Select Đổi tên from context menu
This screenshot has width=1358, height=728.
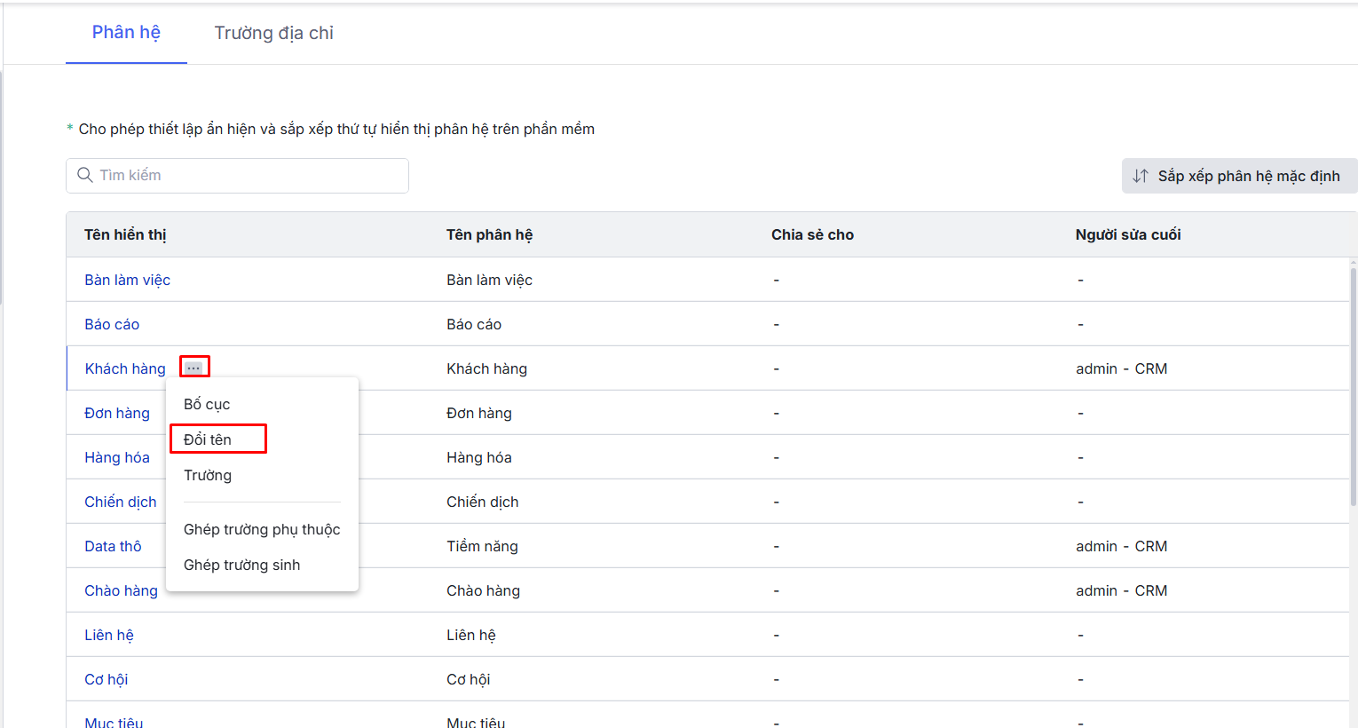pyautogui.click(x=208, y=439)
